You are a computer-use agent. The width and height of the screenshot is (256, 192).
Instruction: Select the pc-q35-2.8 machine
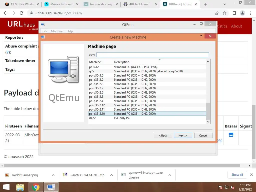pyautogui.click(x=147, y=84)
